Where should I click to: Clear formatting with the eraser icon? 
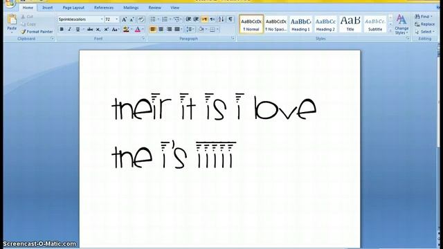click(141, 19)
